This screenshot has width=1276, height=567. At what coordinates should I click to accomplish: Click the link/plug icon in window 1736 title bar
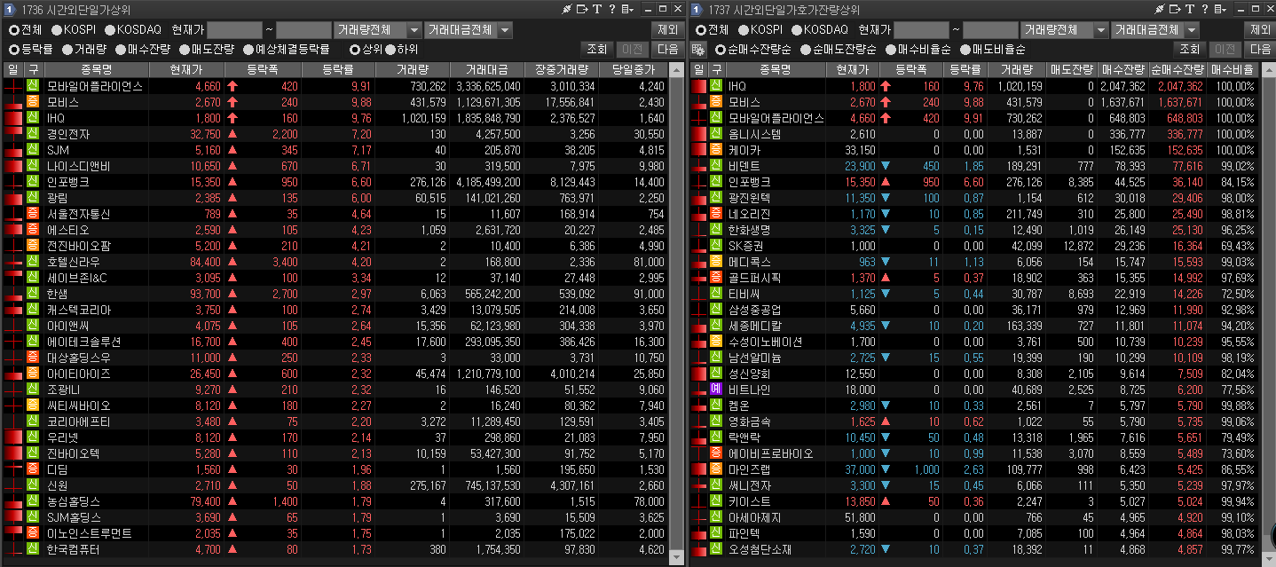(568, 9)
